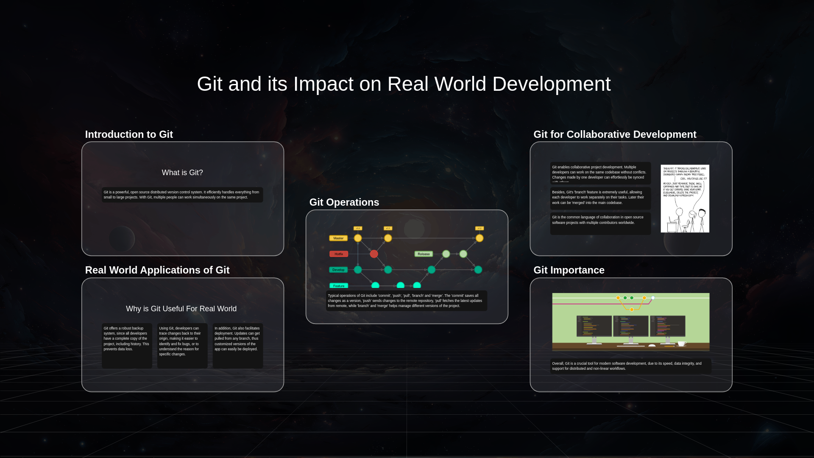
Task: Click the v1.1 version tag
Action: (388, 228)
